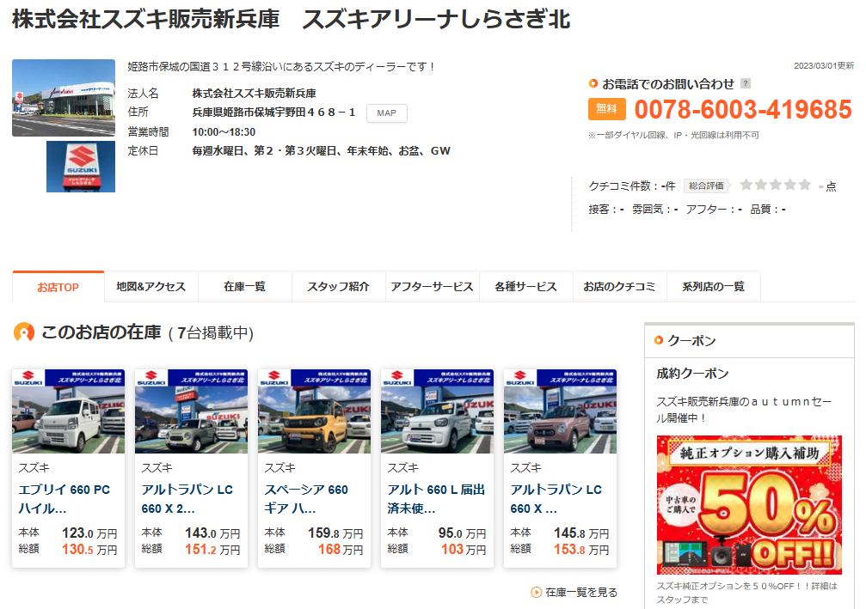Select the お店TOP tab
This screenshot has height=609, width=866.
tap(58, 287)
